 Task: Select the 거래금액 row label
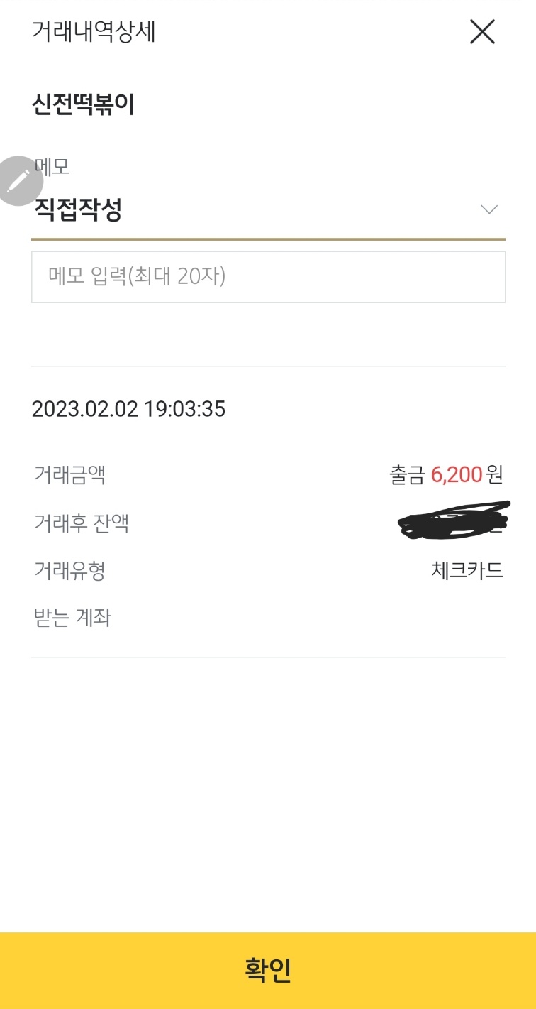coord(69,474)
